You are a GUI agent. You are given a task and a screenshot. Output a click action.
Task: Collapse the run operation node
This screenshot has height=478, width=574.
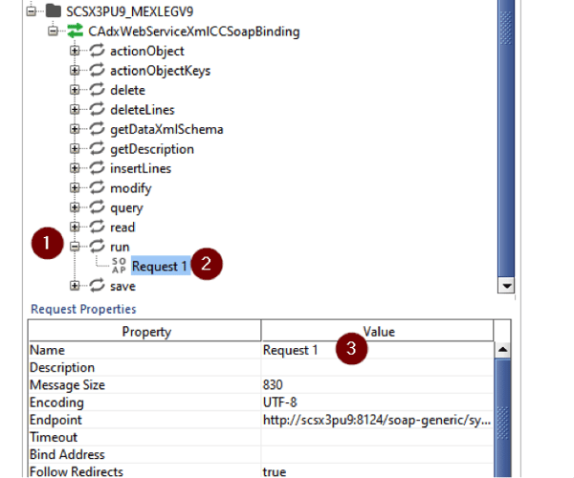coord(75,247)
